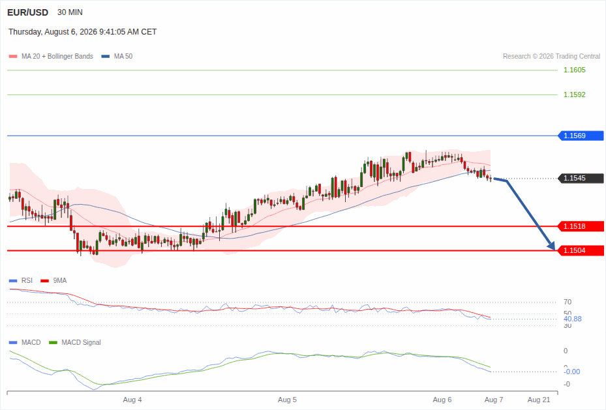Click the MACD legend color swatch
Viewport: 606px width, 410px height.
coord(13,342)
